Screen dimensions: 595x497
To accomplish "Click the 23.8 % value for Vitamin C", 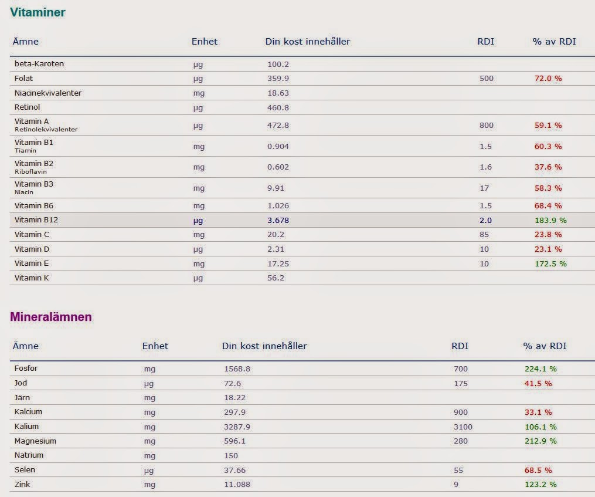I will pos(548,235).
